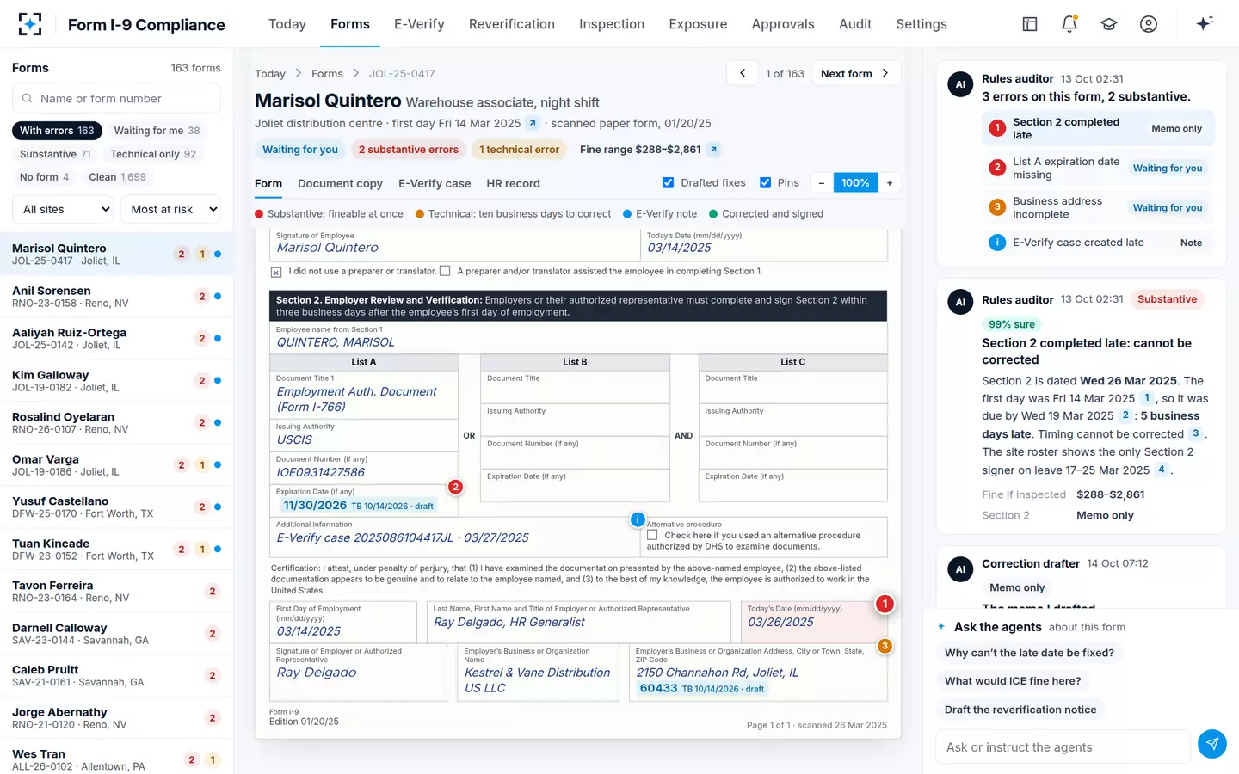Switch to the E-Verify nav tab

pos(419,24)
